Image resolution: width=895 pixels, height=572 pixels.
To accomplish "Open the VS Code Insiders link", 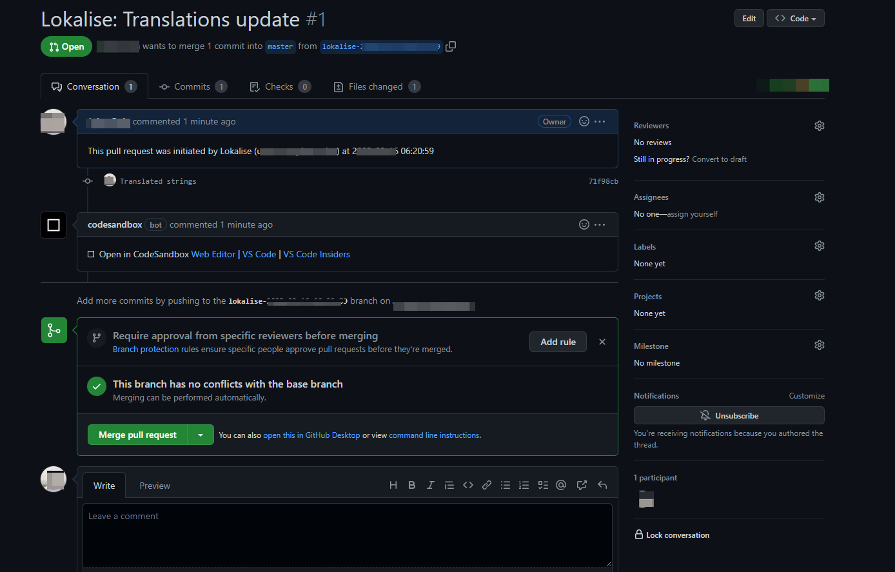I will [x=317, y=254].
